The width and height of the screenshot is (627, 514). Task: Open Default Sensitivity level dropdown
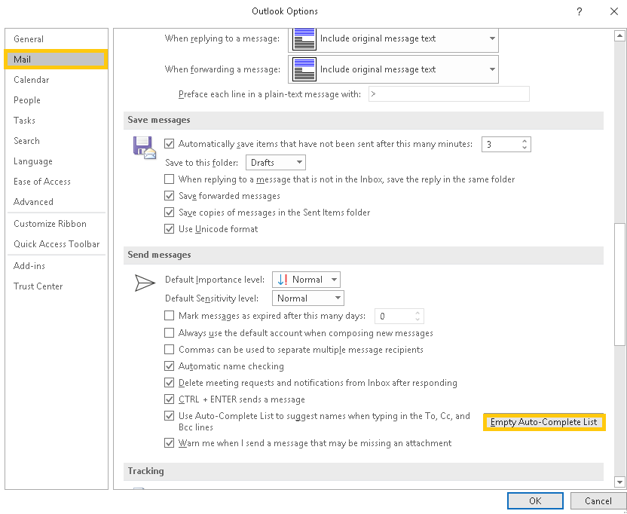[308, 298]
